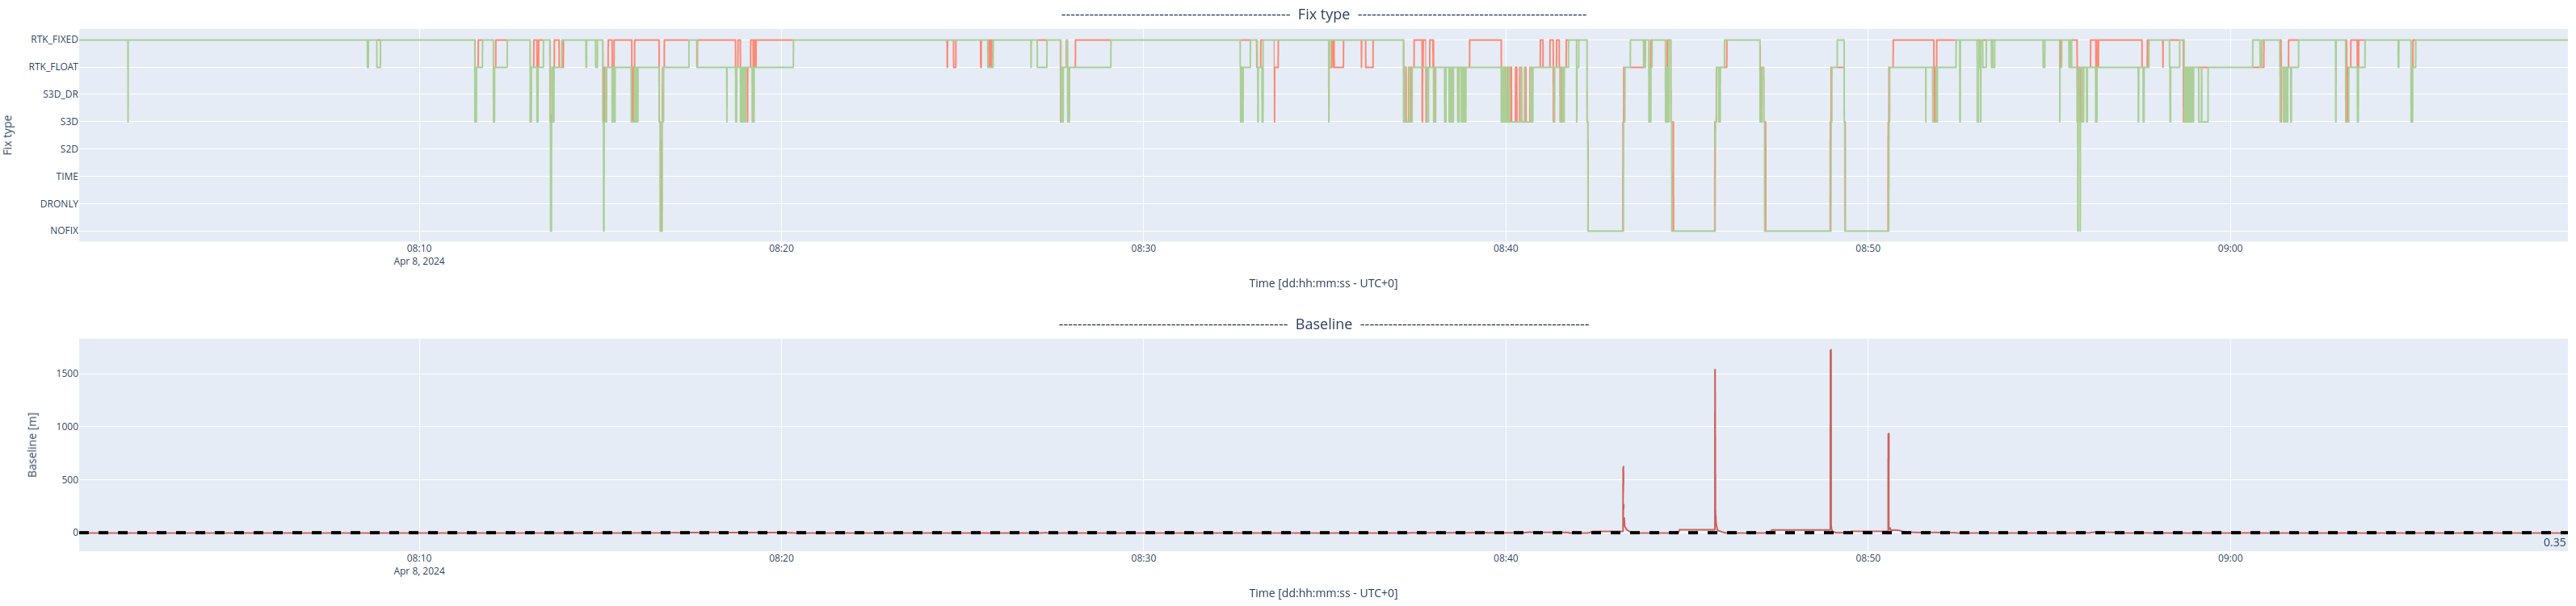2576x606 pixels.
Task: Click 08:30 tick on Fix type chart
Action: point(1143,249)
